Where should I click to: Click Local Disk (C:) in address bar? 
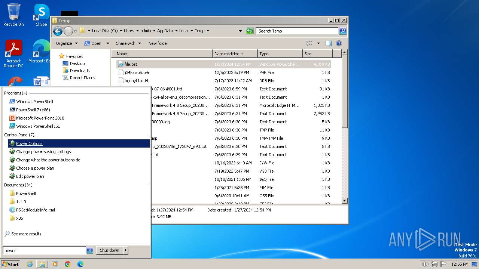pyautogui.click(x=105, y=31)
